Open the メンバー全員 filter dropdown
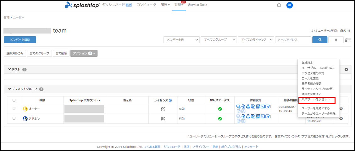 (x=181, y=40)
